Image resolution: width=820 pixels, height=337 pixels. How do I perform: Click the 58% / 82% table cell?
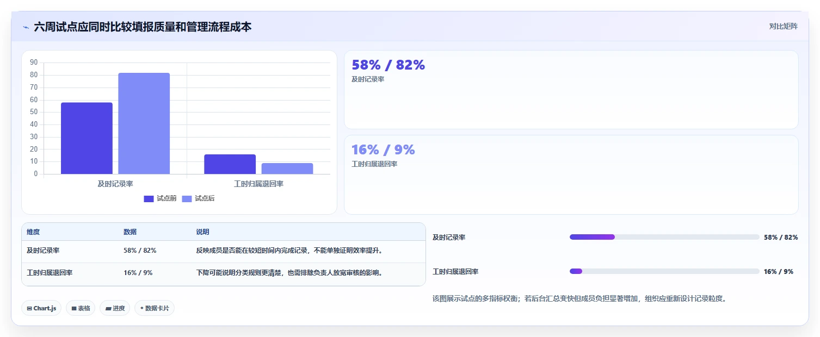(x=140, y=251)
